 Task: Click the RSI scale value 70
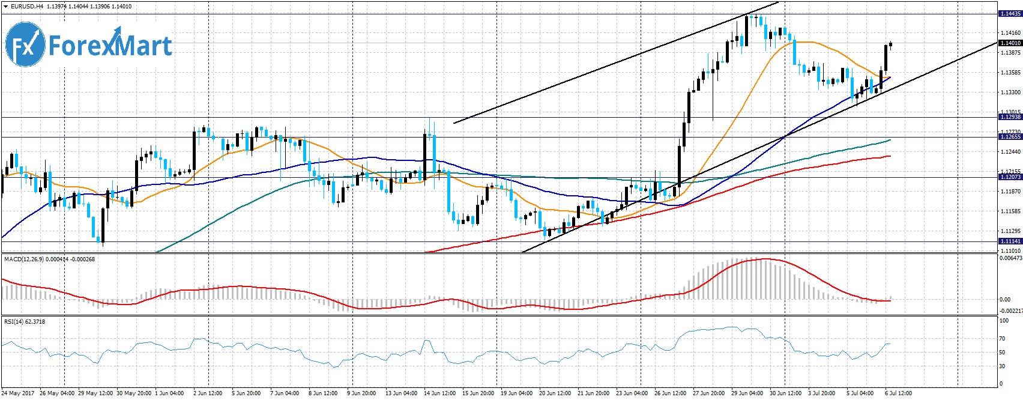(x=1002, y=339)
